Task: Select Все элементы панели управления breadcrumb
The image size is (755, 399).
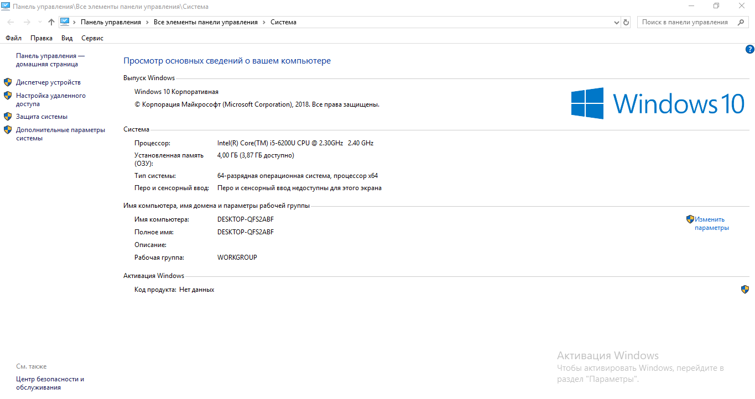Action: point(206,22)
